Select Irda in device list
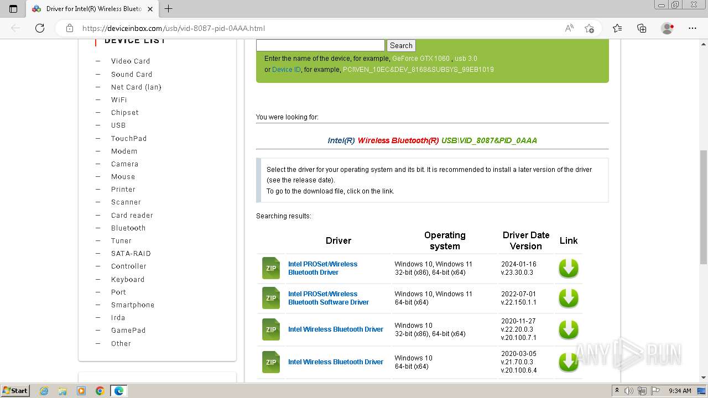708x398 pixels. tap(118, 318)
